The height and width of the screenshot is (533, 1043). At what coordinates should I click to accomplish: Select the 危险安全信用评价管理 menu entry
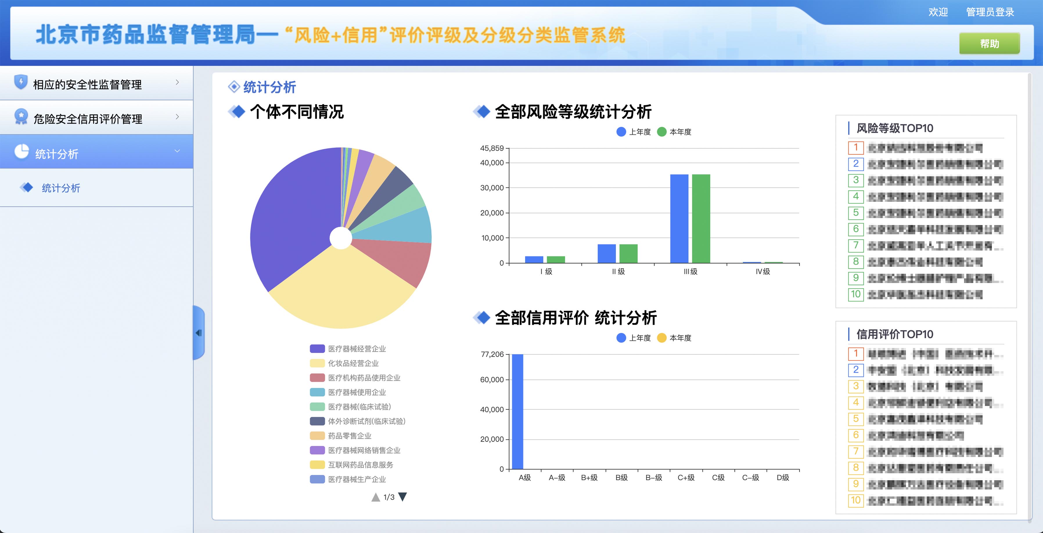coord(87,119)
